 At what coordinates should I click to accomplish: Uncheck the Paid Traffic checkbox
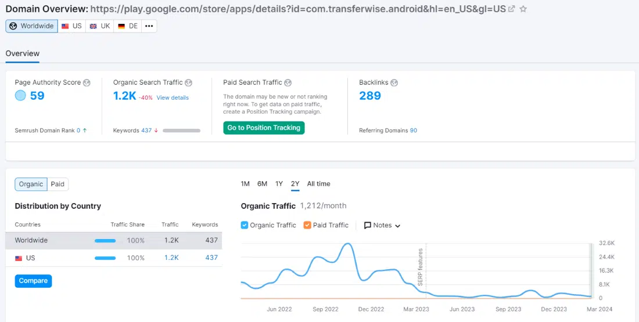tap(307, 225)
